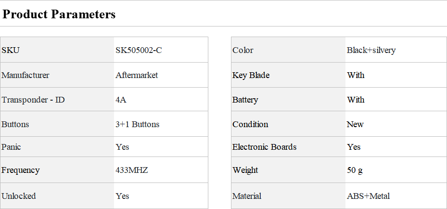This screenshot has width=447, height=209.
Task: Click the Key Blade label
Action: pyautogui.click(x=251, y=75)
